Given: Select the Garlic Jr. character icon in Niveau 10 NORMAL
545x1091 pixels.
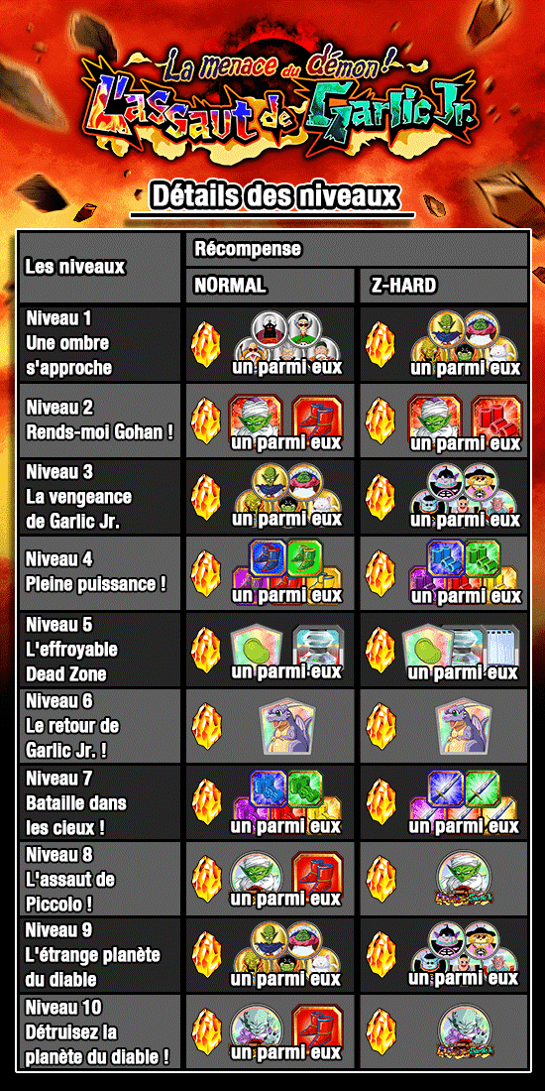Looking at the screenshot, I should (258, 1030).
